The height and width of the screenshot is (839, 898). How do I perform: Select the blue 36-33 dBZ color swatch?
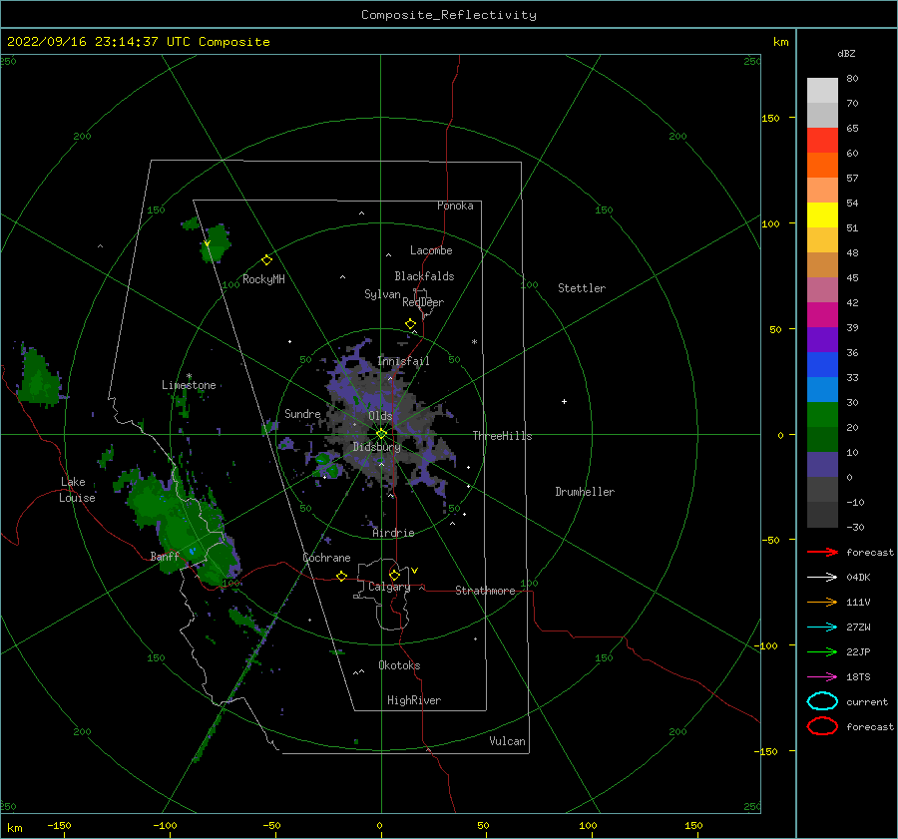tap(822, 365)
